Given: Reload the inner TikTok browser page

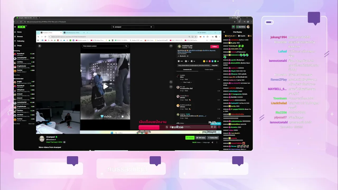Looking at the screenshot, I should [x=45, y=37].
